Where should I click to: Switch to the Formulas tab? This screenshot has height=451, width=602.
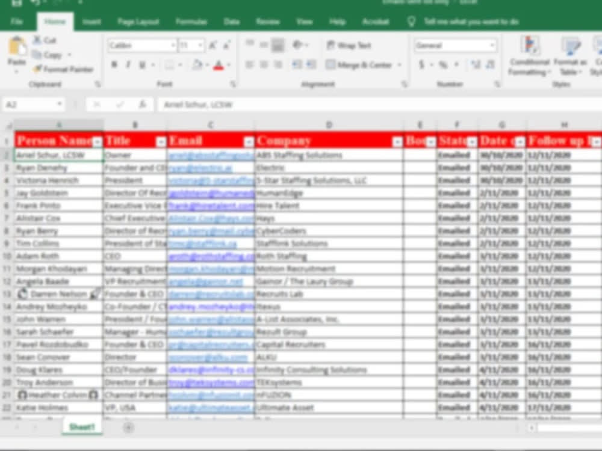pos(191,22)
